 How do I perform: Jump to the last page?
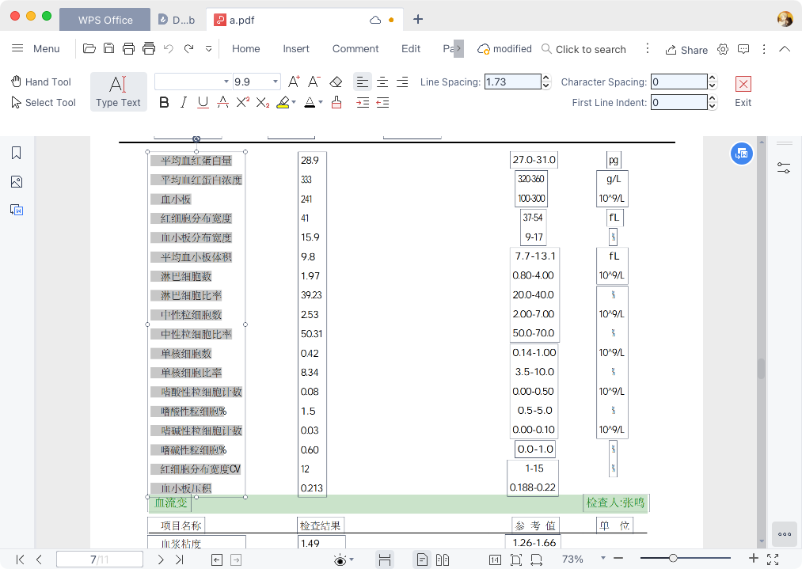(180, 560)
